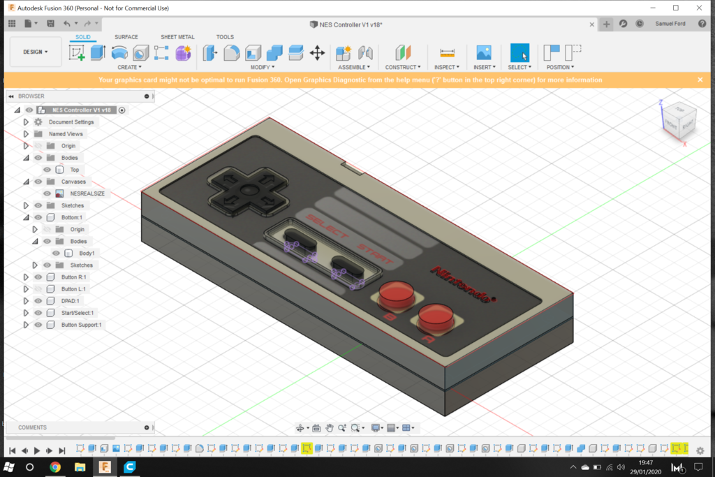715x477 pixels.
Task: Expand the Document Settings node
Action: coord(26,122)
